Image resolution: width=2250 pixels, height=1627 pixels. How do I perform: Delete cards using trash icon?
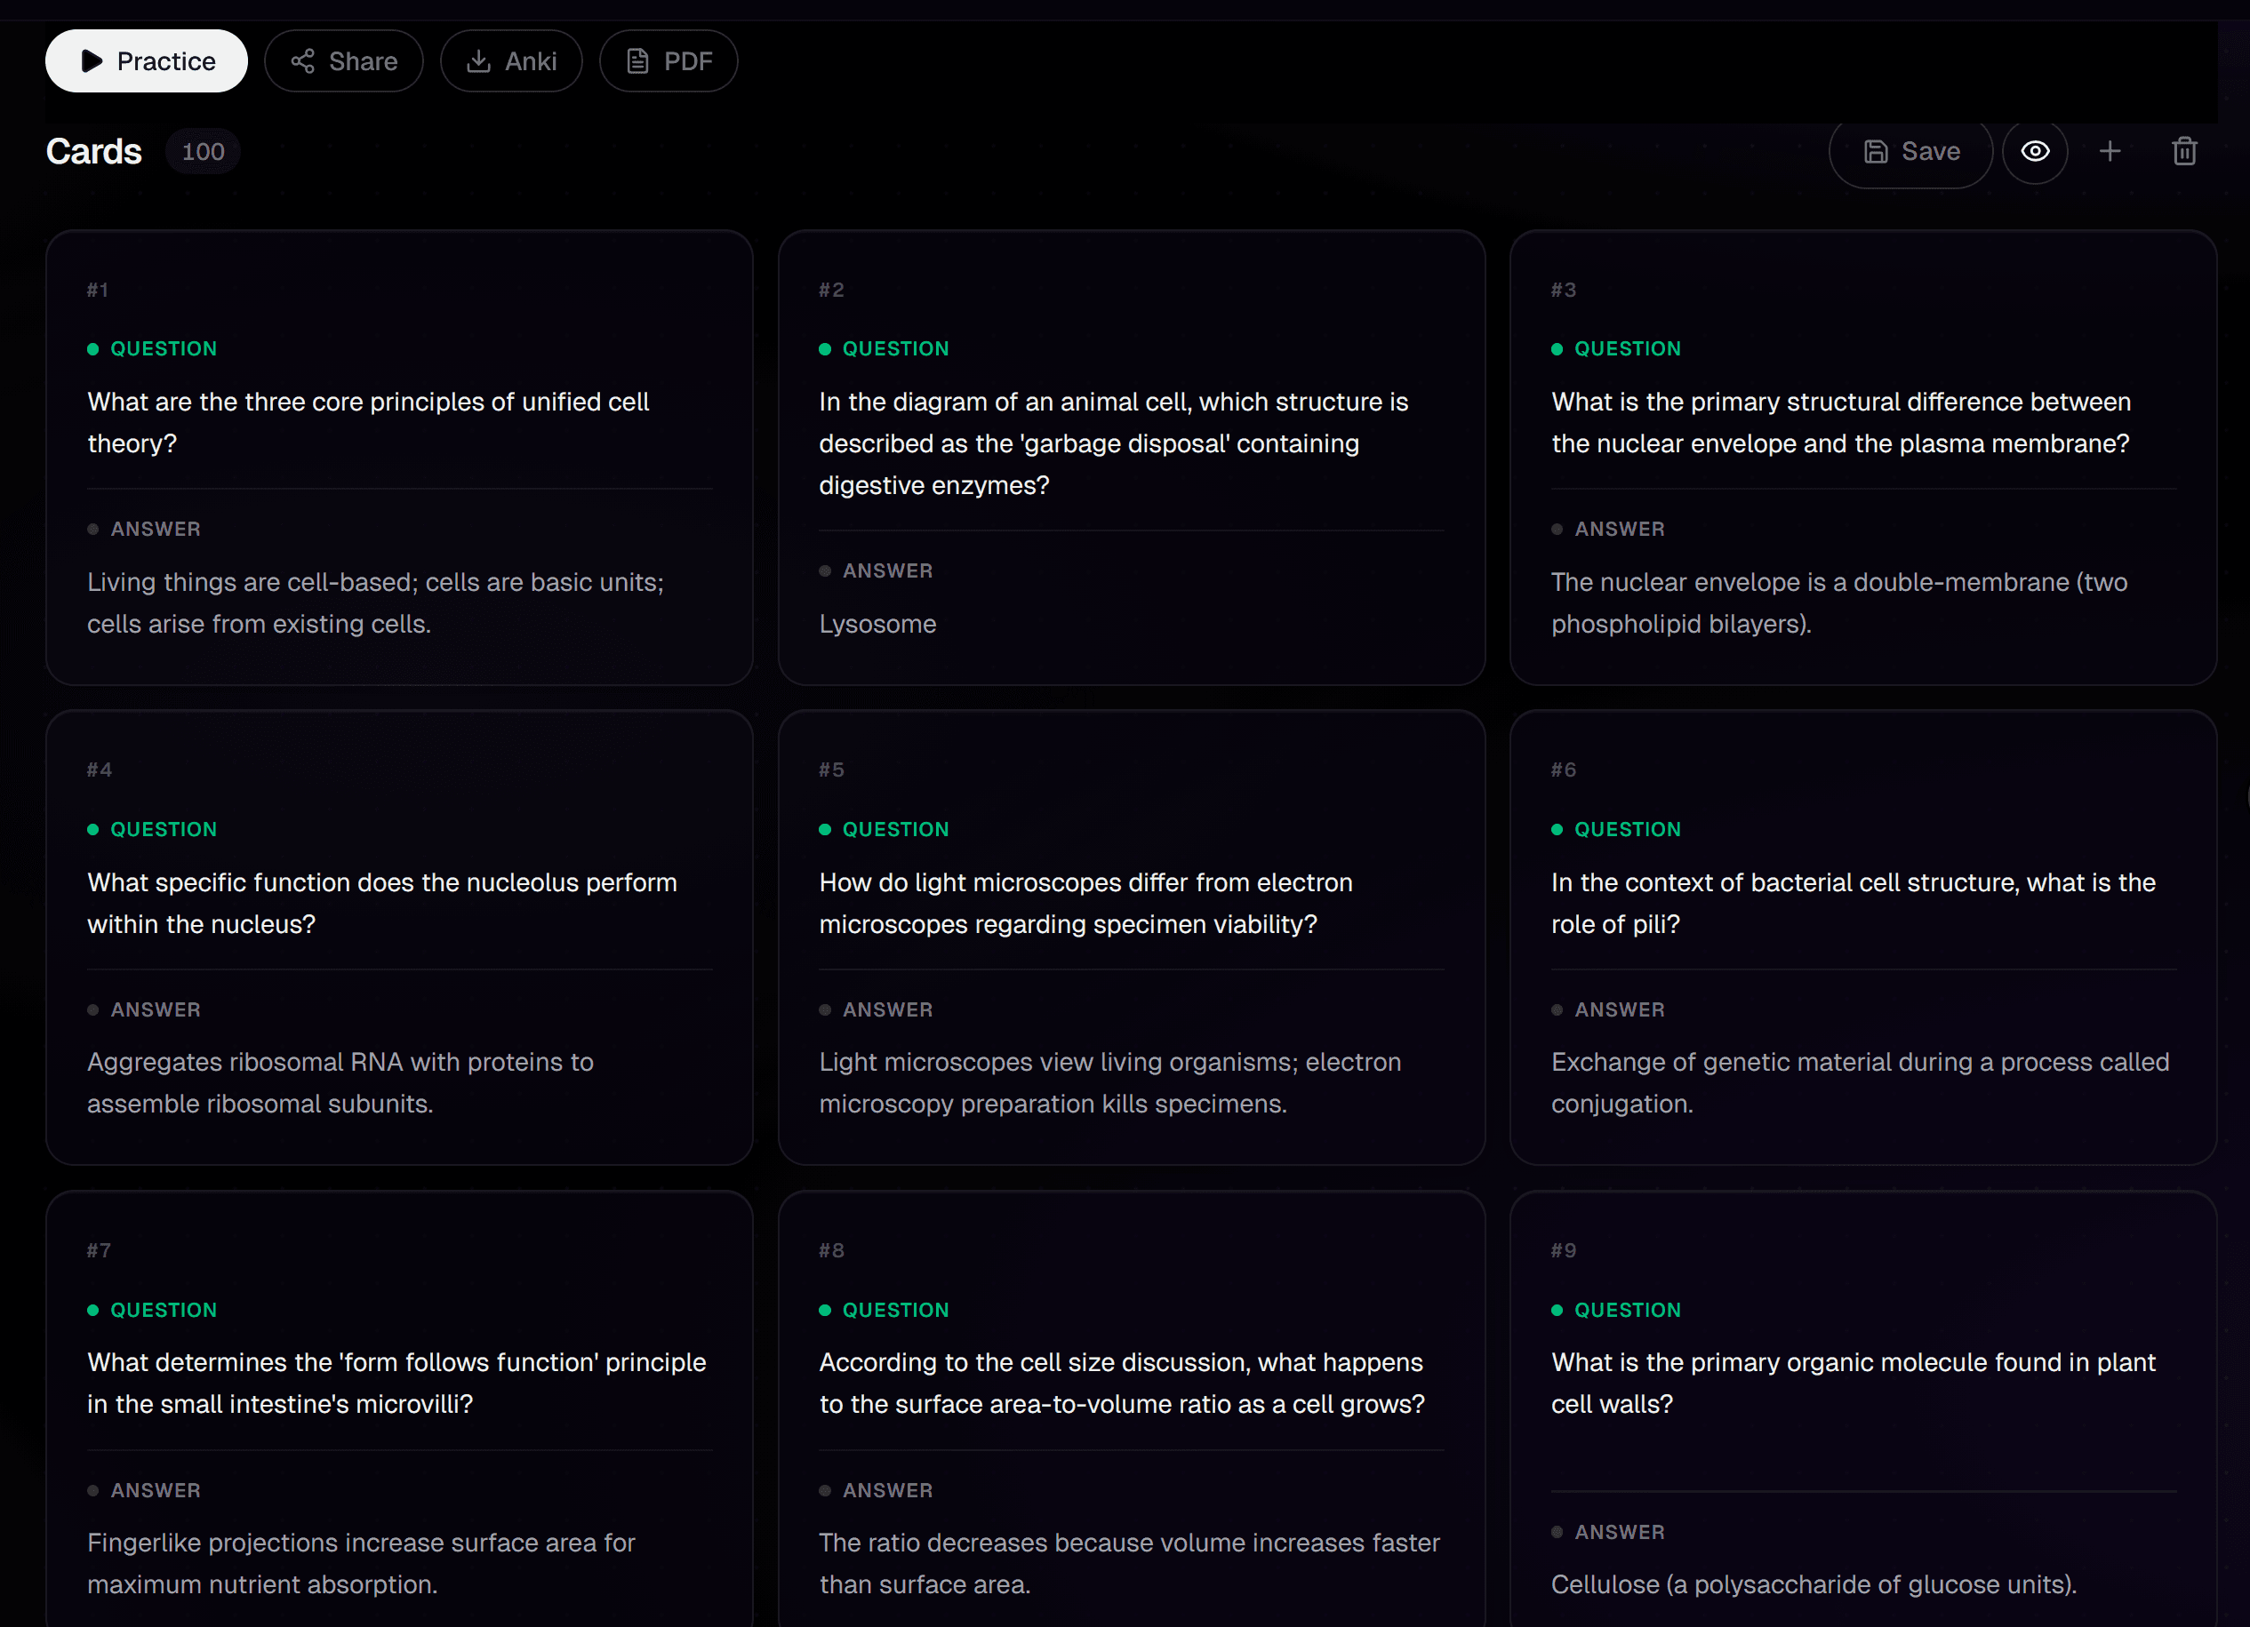click(x=2184, y=152)
